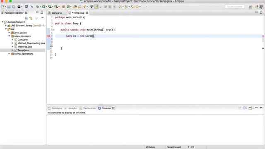Click Open Console icon in Console view
Image resolution: width=265 pixels, height=149 pixels.
point(250,108)
